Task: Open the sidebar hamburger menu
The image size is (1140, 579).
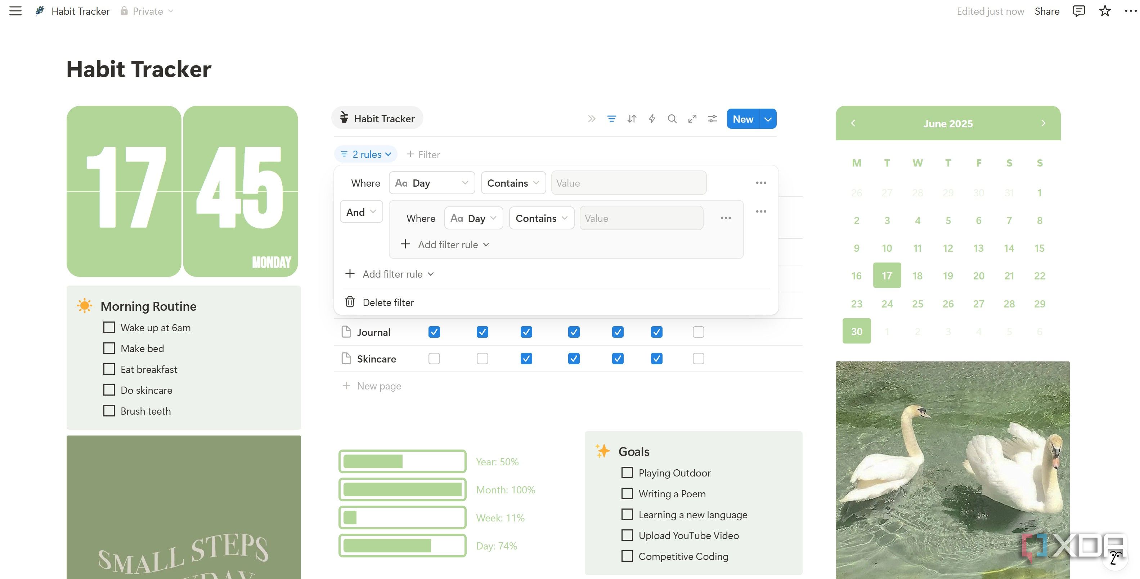Action: coord(15,11)
